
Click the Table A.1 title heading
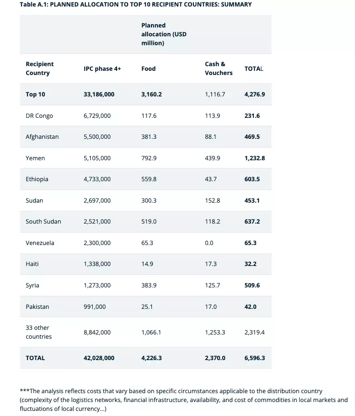(136, 5)
